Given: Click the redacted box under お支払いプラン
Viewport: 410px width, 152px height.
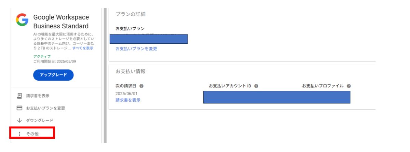Looking at the screenshot, I should (149, 39).
